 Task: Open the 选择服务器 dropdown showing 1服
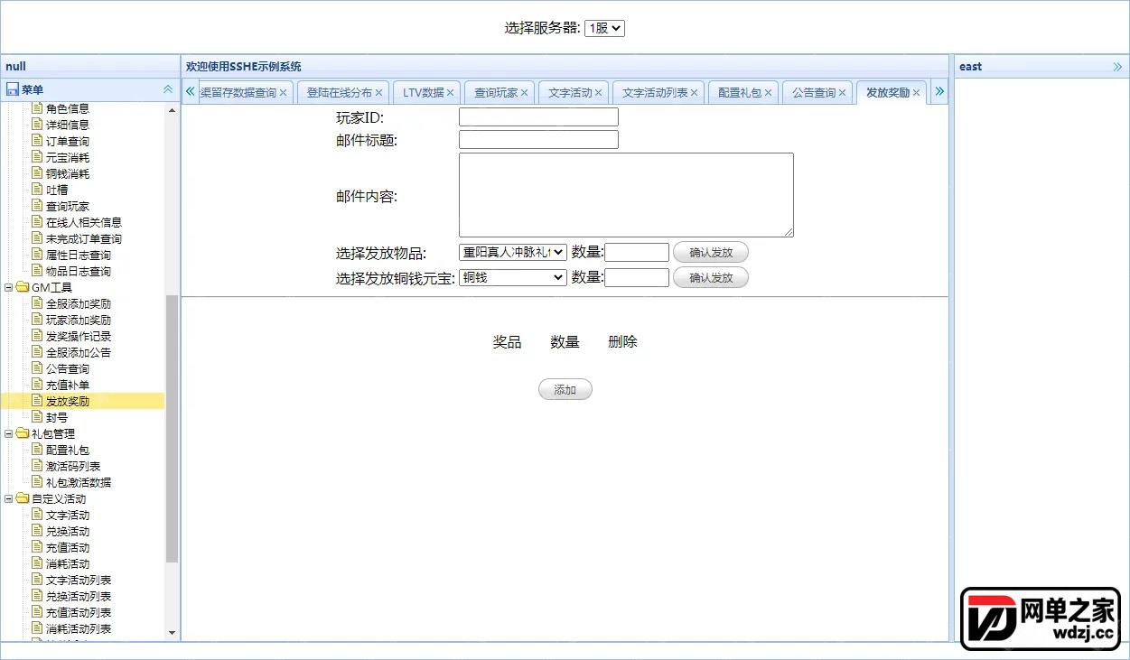[605, 28]
